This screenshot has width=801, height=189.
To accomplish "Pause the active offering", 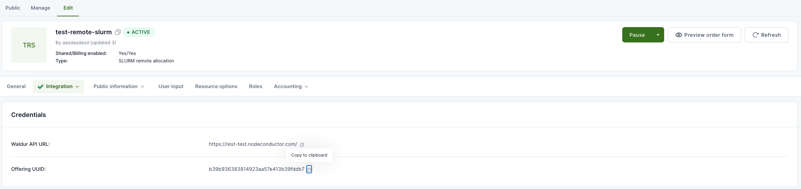I will 637,35.
